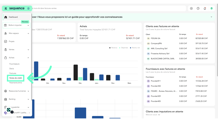Expand the Mon espace chevron
The image size is (218, 122).
[x=28, y=33]
